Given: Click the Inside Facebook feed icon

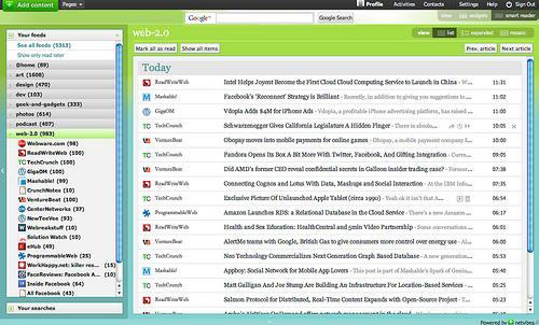Looking at the screenshot, I should coord(22,284).
